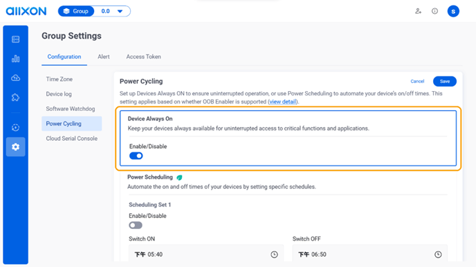Image resolution: width=476 pixels, height=267 pixels.
Task: Expand the Group 0.0 dropdown arrow
Action: point(120,11)
